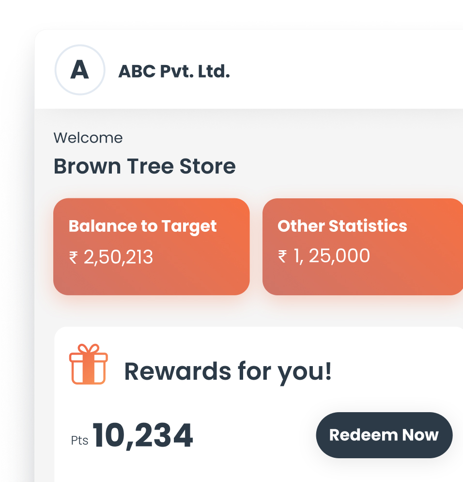Screen dimensions: 463x482
Task: Click the Welcome greeting text
Action: (x=88, y=138)
